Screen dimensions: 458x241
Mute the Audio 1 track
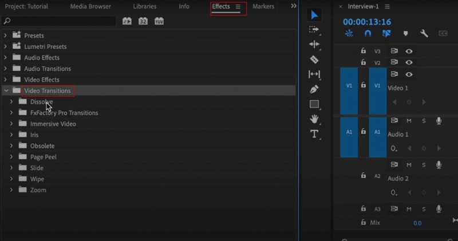pos(409,121)
